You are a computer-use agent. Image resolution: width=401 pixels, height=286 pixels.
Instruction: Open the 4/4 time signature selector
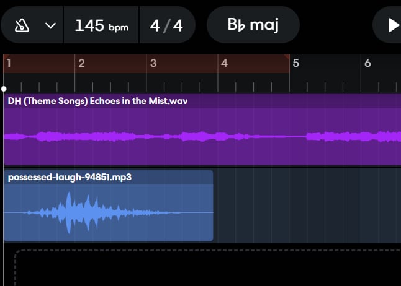pos(166,25)
